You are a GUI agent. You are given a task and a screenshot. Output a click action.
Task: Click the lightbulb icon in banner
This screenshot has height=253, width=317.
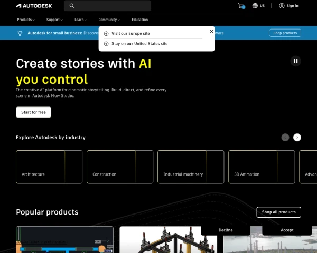[20, 33]
